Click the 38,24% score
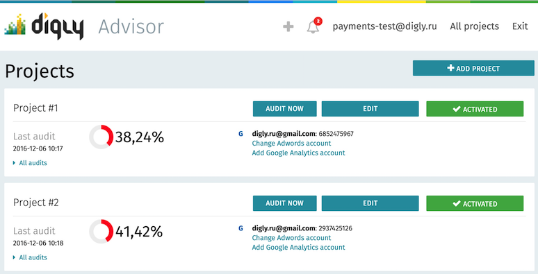 pyautogui.click(x=140, y=137)
